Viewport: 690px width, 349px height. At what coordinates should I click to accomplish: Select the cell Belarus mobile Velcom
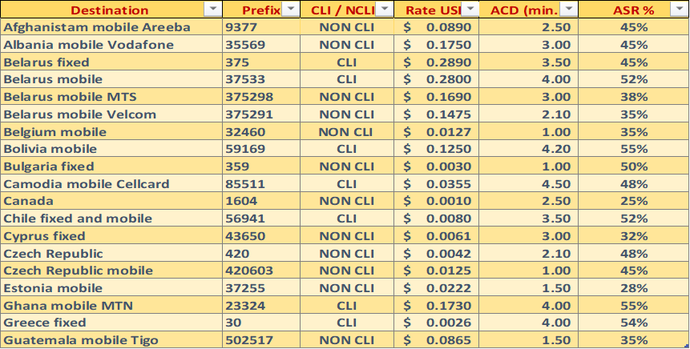tap(111, 114)
